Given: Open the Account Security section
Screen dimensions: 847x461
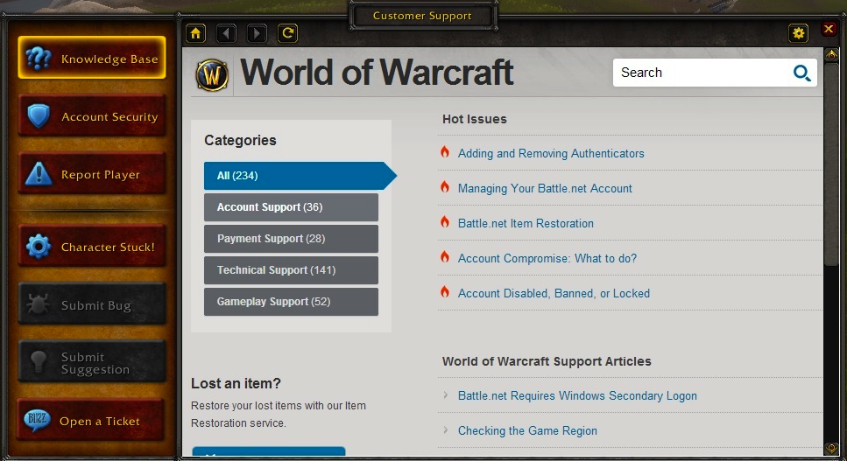Looking at the screenshot, I should pyautogui.click(x=92, y=115).
